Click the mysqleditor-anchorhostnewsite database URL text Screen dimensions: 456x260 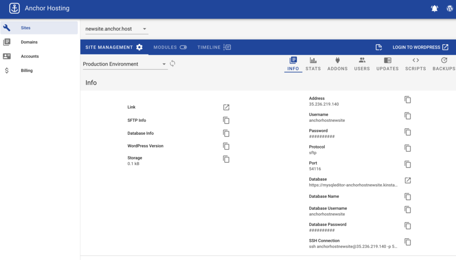[x=353, y=185]
